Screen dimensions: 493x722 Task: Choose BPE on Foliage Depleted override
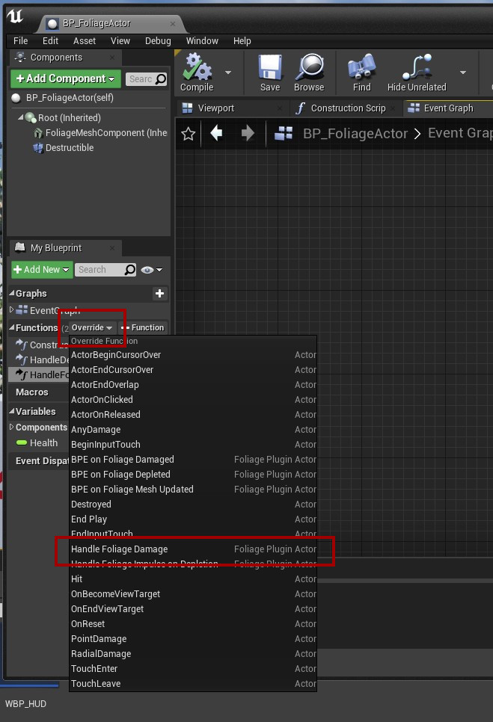tap(193, 475)
